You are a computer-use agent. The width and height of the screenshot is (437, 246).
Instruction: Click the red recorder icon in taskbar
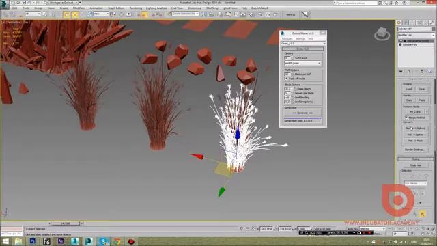click(131, 241)
